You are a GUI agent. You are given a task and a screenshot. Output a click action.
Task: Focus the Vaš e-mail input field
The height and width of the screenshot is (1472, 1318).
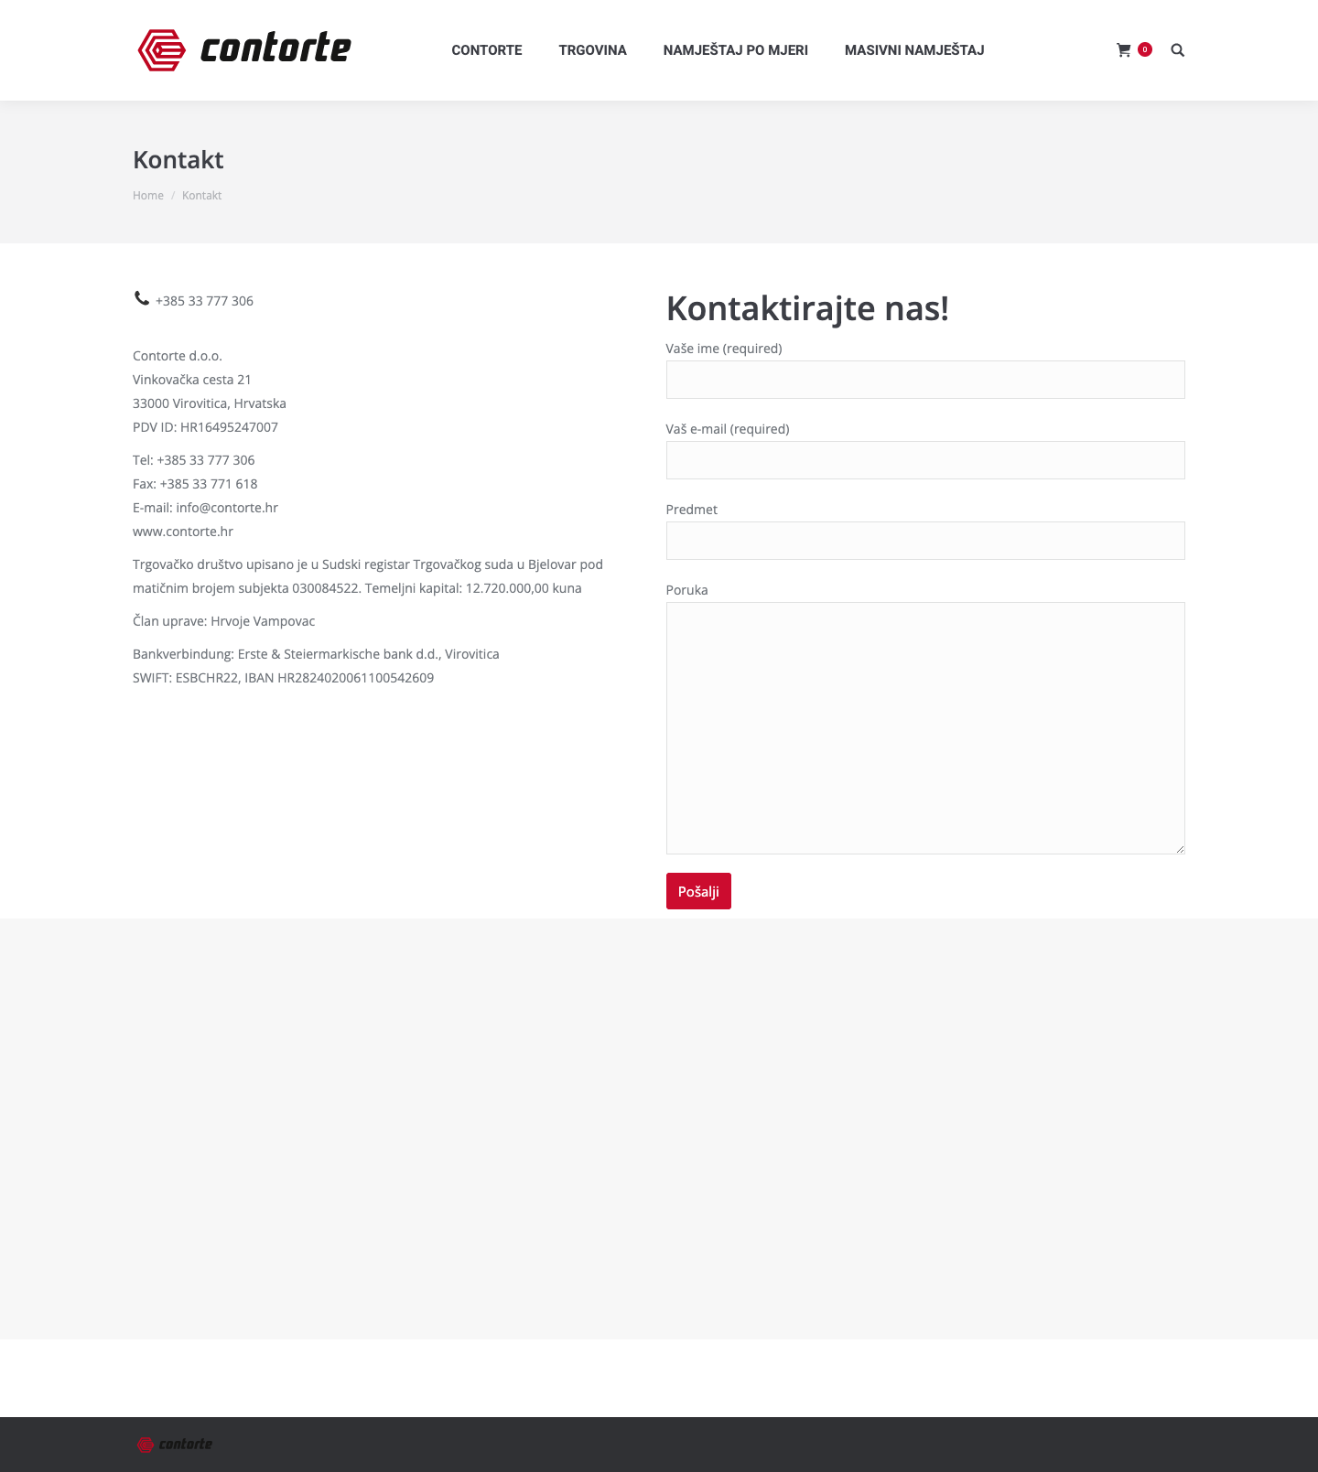coord(925,460)
